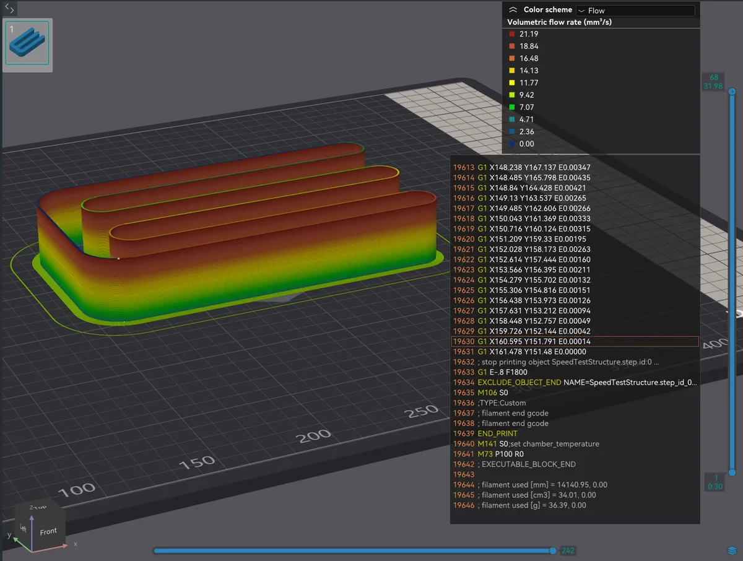The width and height of the screenshot is (743, 561).
Task: Select G-code line 19622
Action: 575,259
